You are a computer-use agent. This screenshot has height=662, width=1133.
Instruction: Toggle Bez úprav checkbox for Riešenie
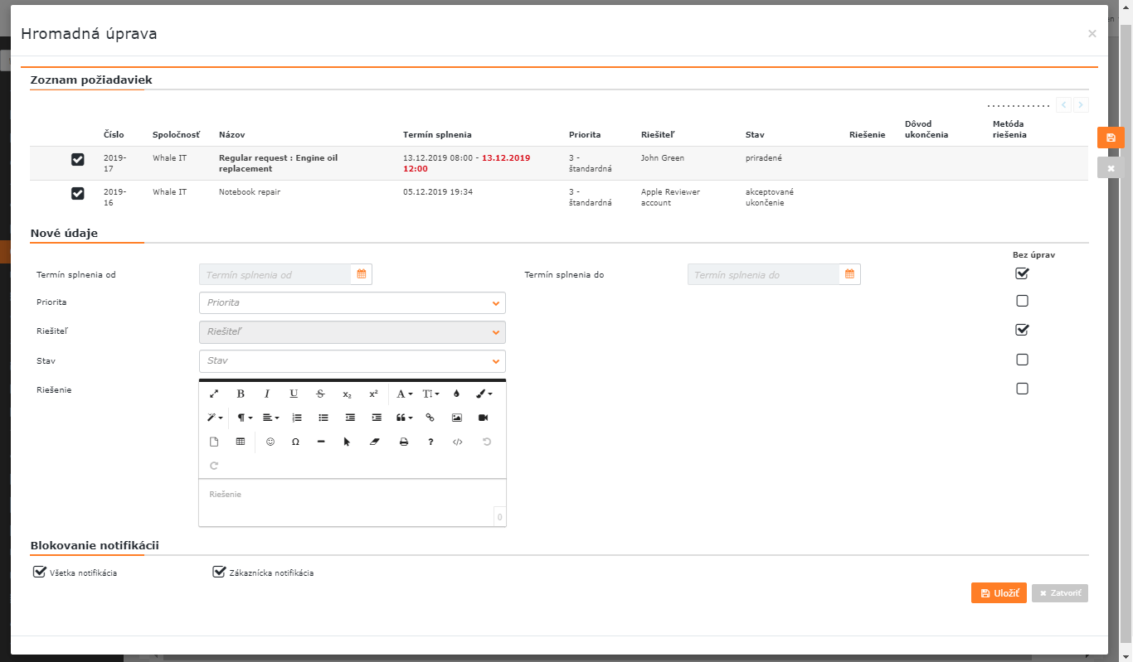coord(1022,389)
